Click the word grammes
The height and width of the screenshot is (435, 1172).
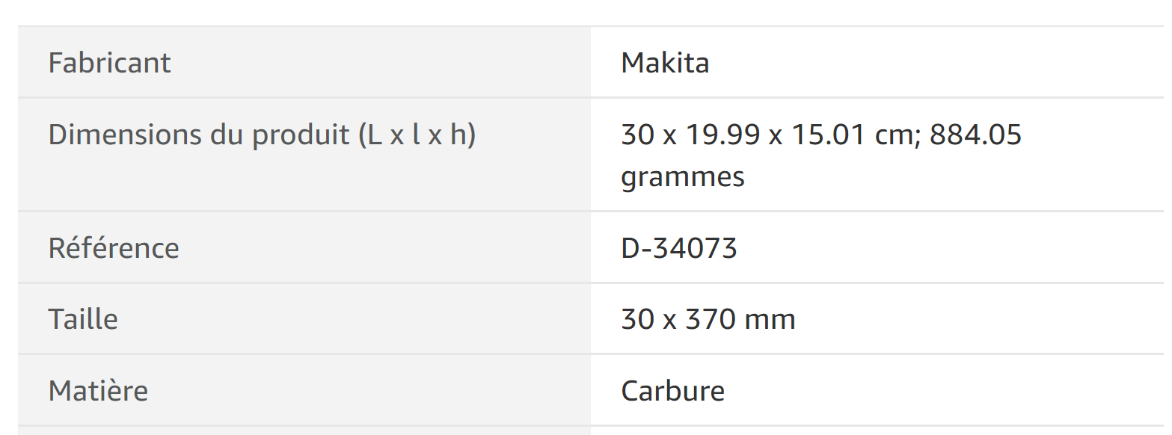pyautogui.click(x=682, y=177)
